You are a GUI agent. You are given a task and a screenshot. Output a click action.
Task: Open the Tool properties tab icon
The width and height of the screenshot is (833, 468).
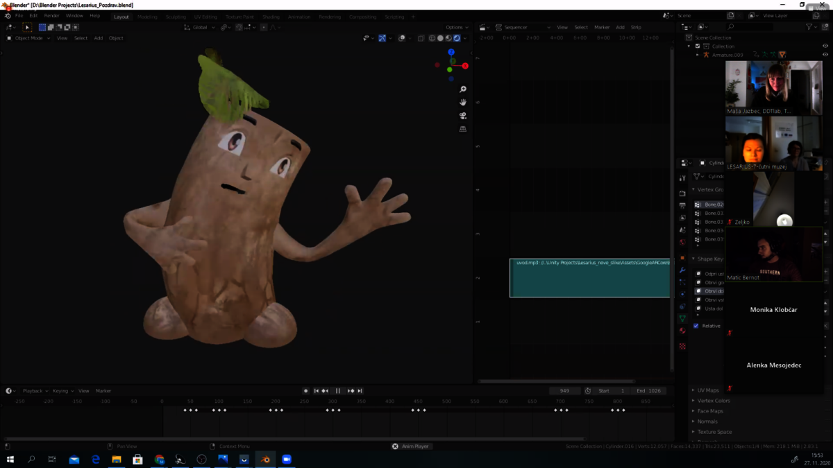(x=682, y=178)
